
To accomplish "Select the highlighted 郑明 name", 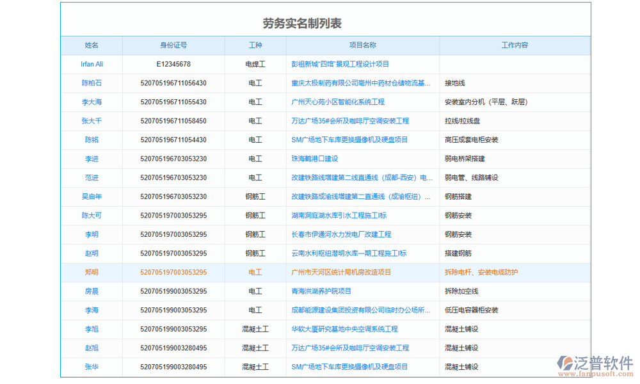I will [x=92, y=273].
